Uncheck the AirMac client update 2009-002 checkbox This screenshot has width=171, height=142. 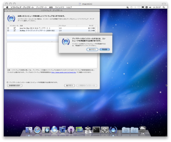(x=15, y=31)
